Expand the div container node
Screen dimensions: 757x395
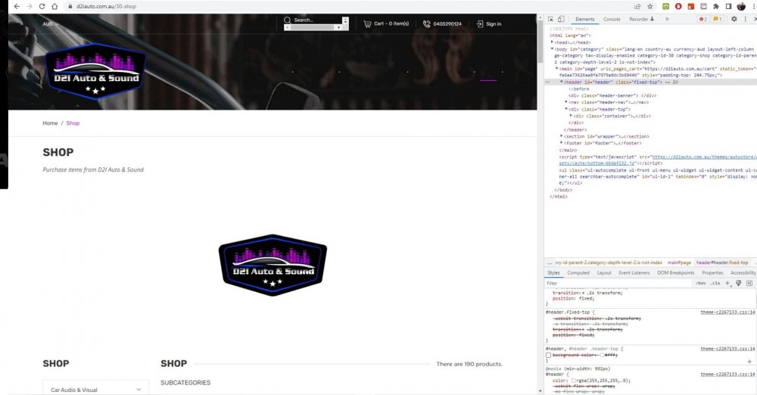[x=571, y=116]
